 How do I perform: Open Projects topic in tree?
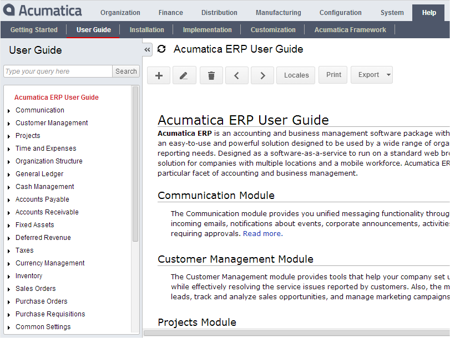click(28, 136)
